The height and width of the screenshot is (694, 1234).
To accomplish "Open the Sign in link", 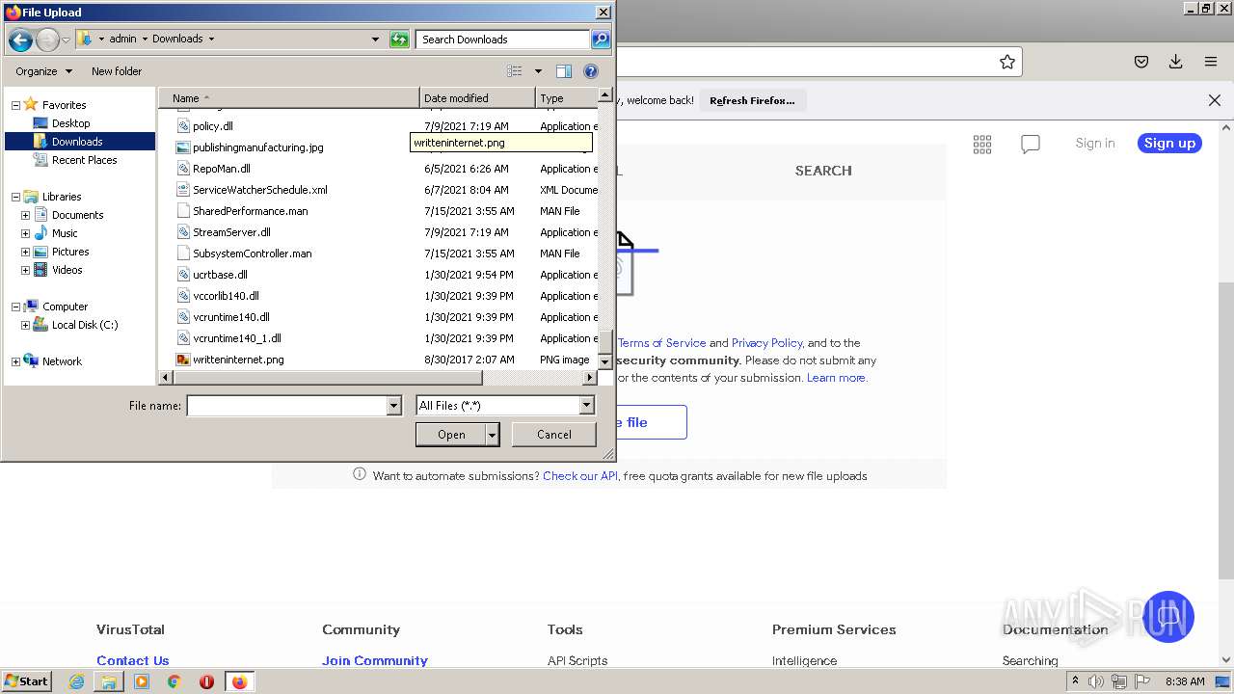I will tap(1095, 143).
